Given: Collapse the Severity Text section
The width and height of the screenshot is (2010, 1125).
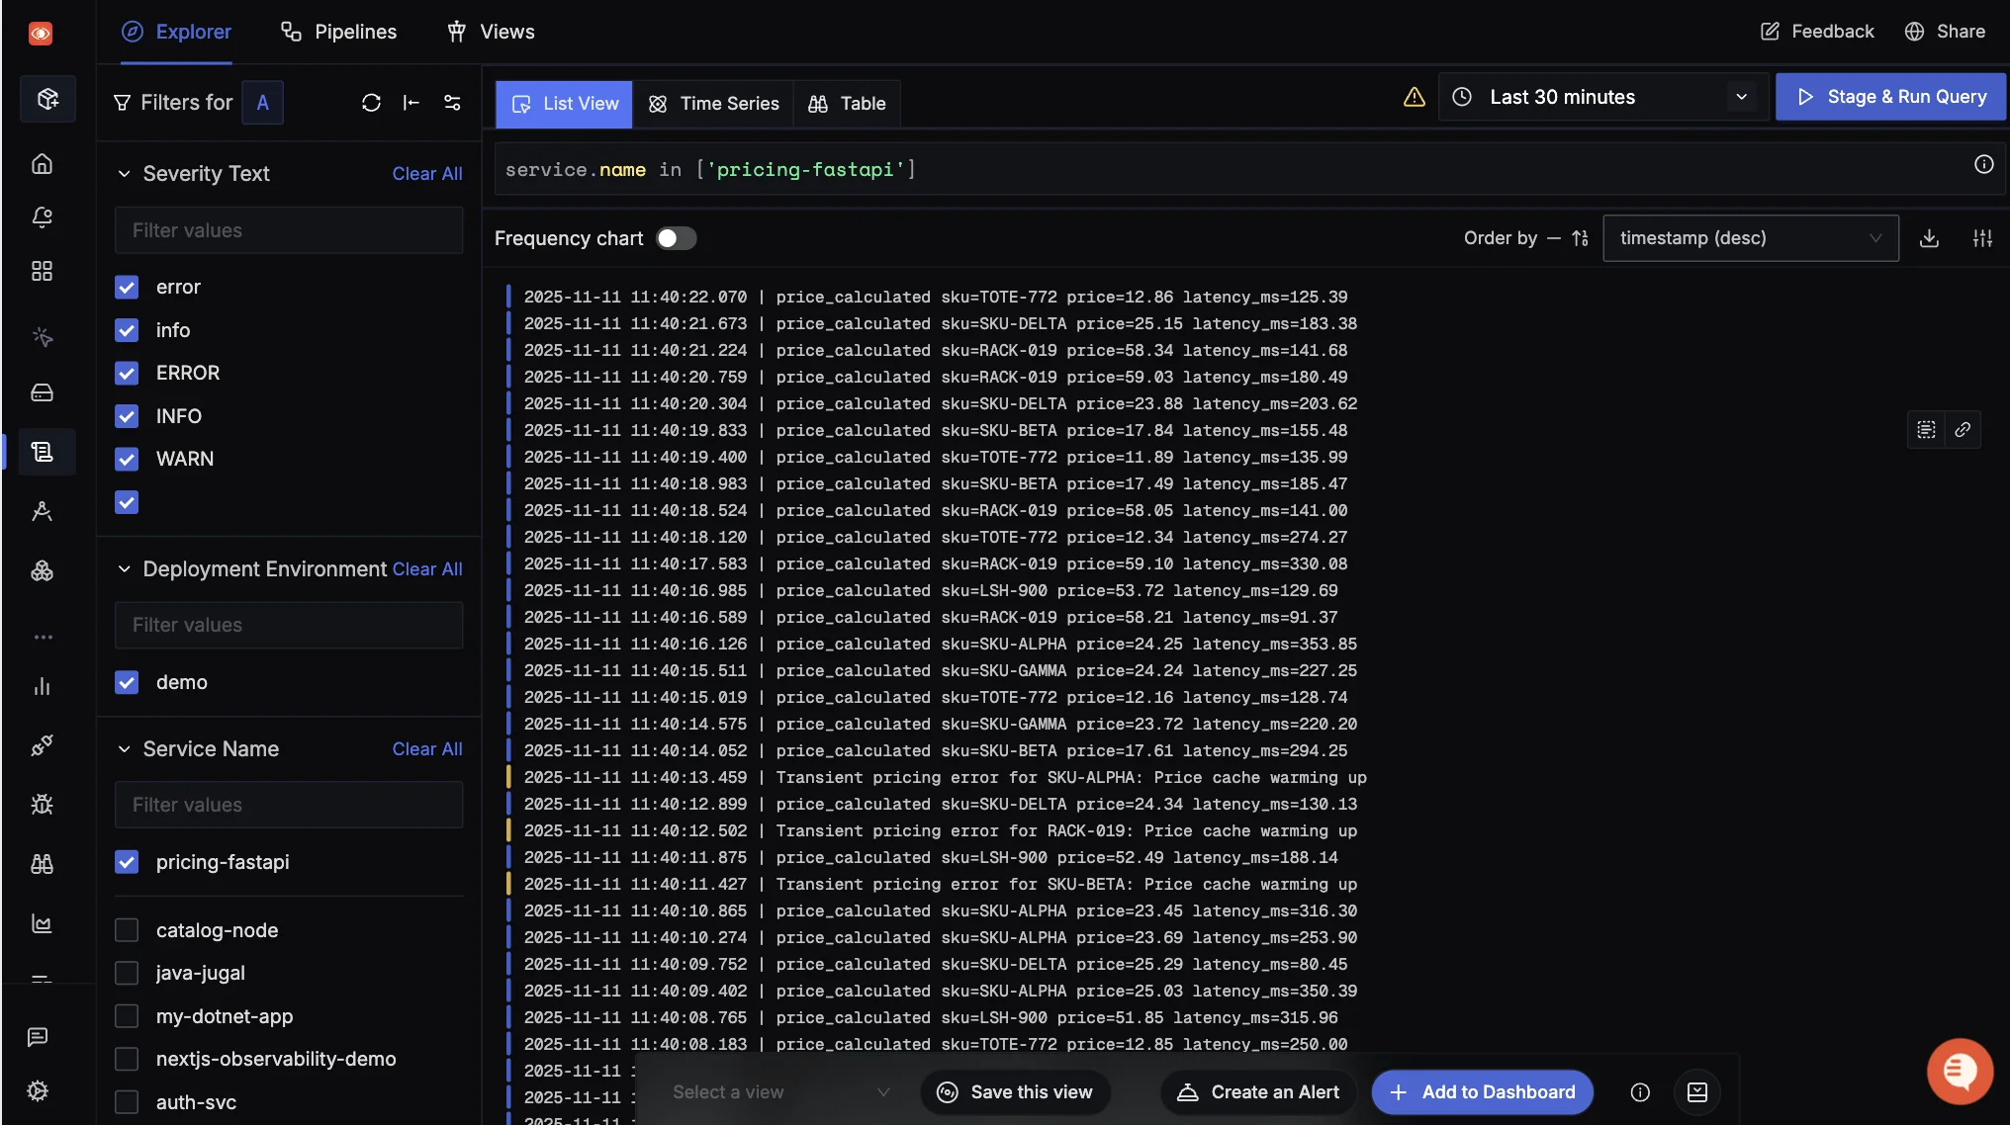Looking at the screenshot, I should point(123,173).
